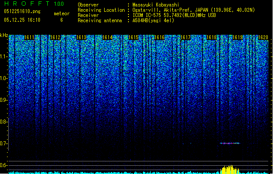Click the meteor count label
The height and width of the screenshot is (174, 273).
click(62, 13)
